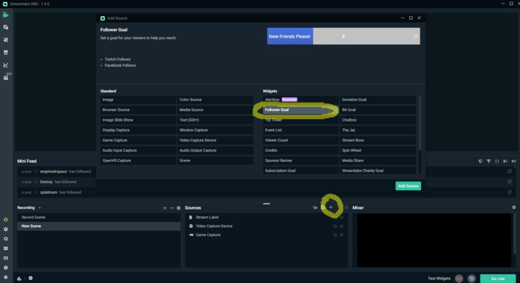Click the settings gear at sidebar bottom
The image size is (520, 283).
6,277
